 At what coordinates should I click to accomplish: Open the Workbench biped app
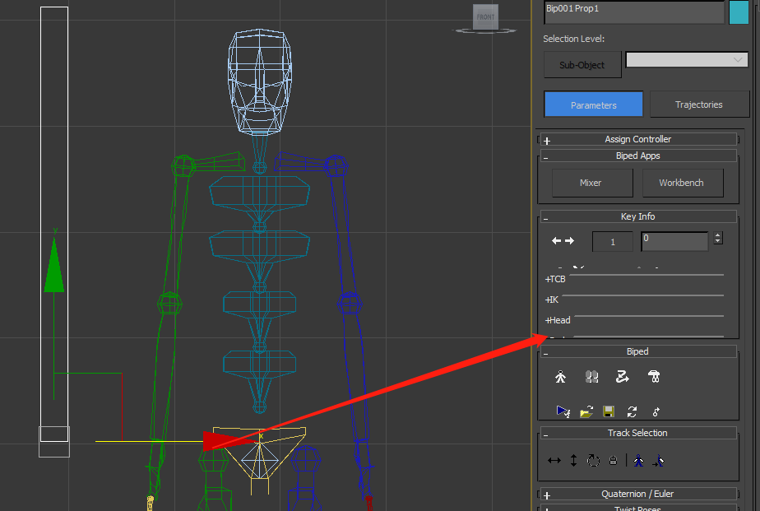[x=683, y=183]
